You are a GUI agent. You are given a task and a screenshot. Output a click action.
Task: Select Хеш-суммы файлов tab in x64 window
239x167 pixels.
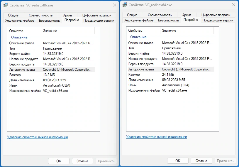(x=139, y=20)
